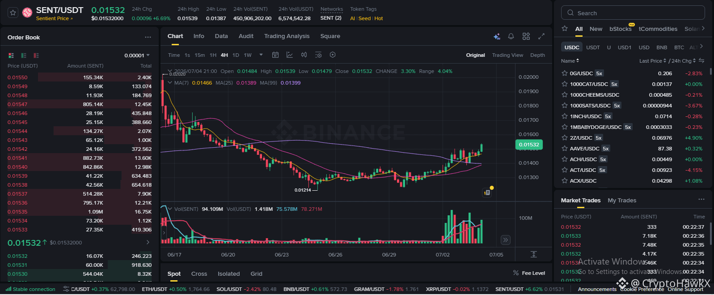The height and width of the screenshot is (295, 714).
Task: Open order book precision dropdown 0.00001
Action: pyautogui.click(x=137, y=56)
